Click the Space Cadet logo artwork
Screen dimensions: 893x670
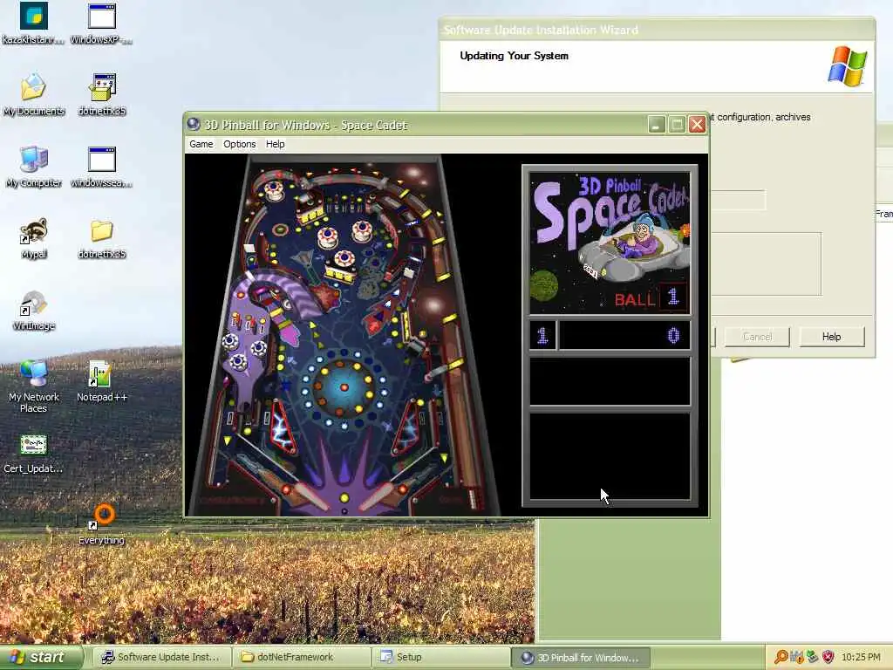(x=610, y=243)
